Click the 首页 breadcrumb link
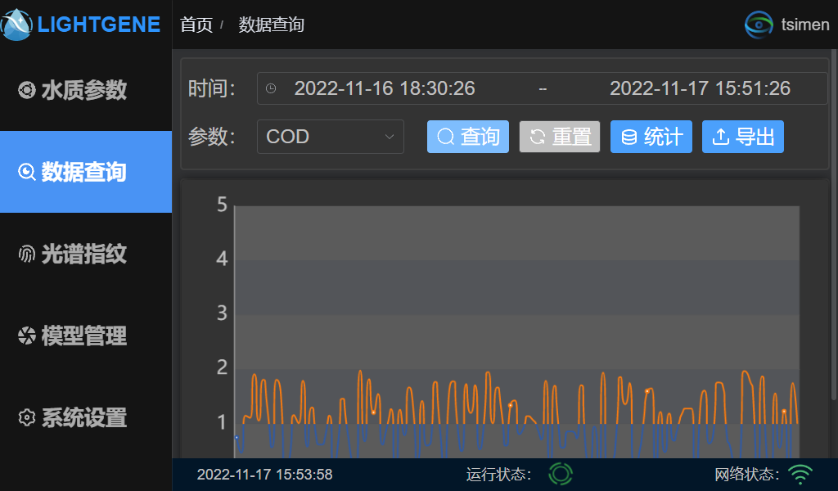This screenshot has height=491, width=838. 196,25
